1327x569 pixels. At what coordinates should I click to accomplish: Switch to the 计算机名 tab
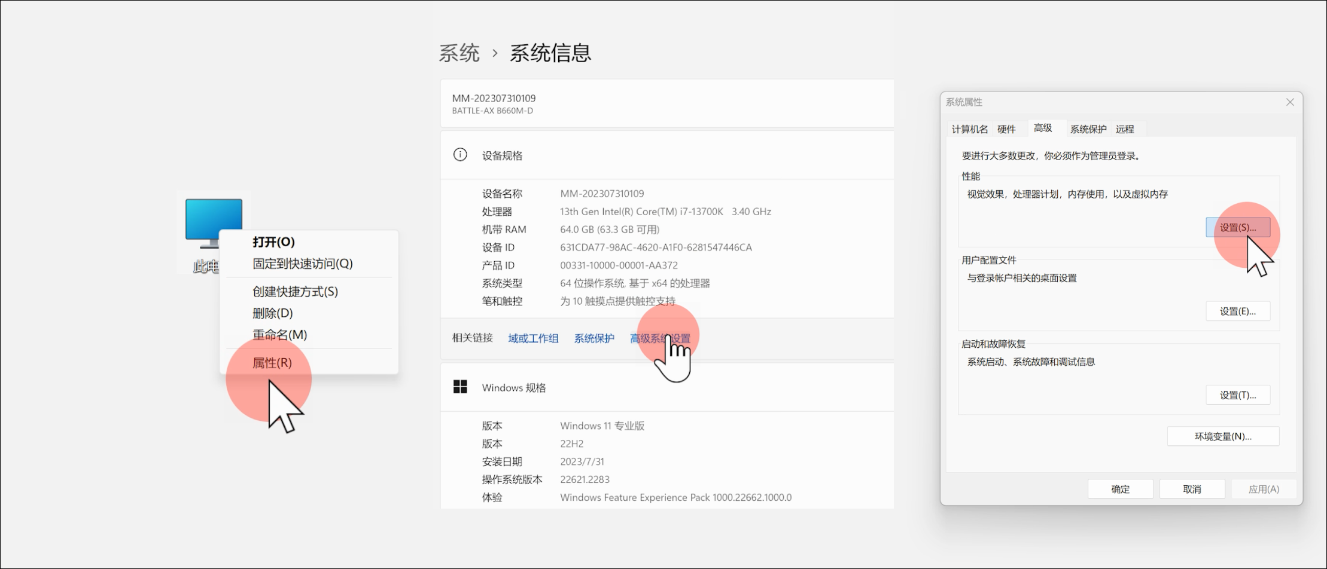(x=969, y=129)
